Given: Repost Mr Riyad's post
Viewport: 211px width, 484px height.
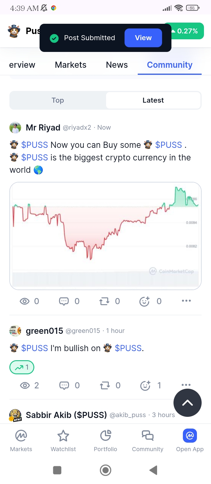Looking at the screenshot, I should (104, 301).
